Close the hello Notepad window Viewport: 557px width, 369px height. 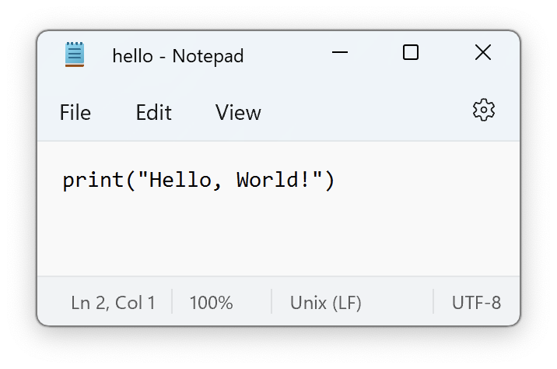pyautogui.click(x=483, y=52)
